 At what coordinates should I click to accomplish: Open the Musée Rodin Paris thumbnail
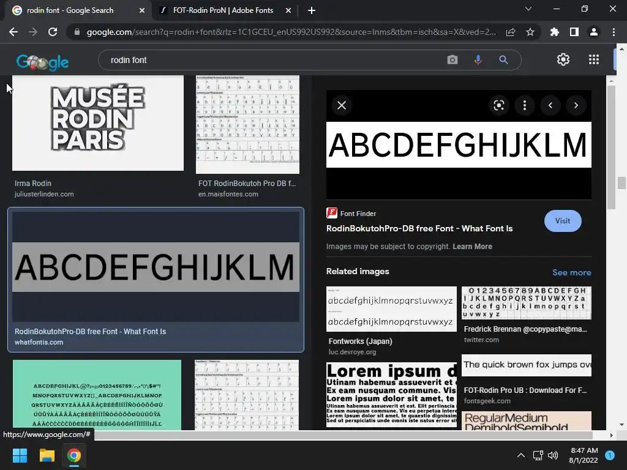(98, 123)
